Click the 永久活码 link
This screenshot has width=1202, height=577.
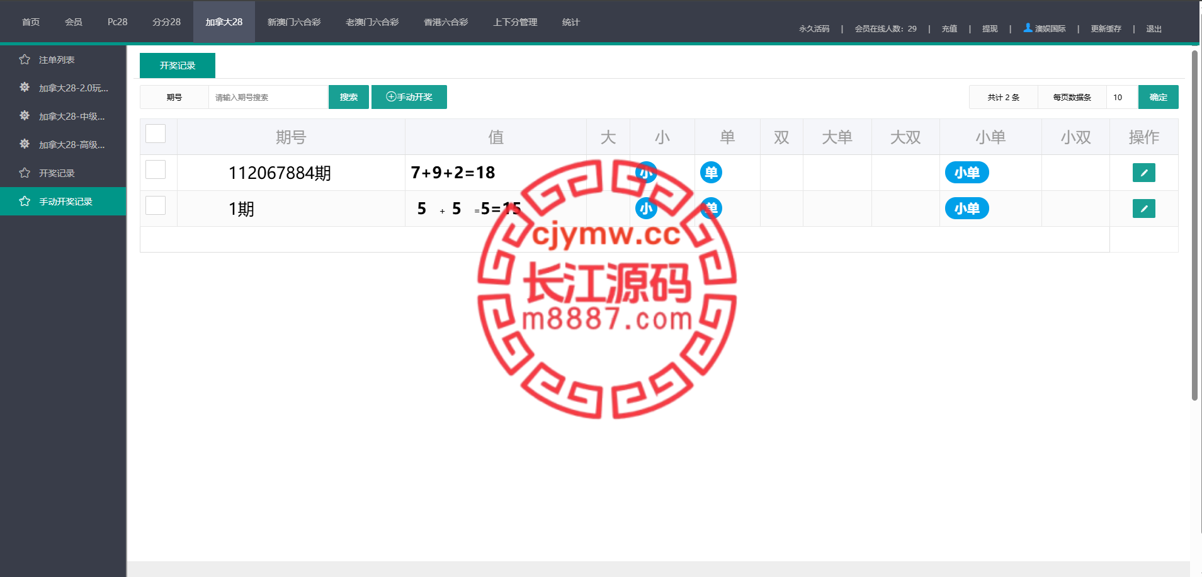pos(814,29)
